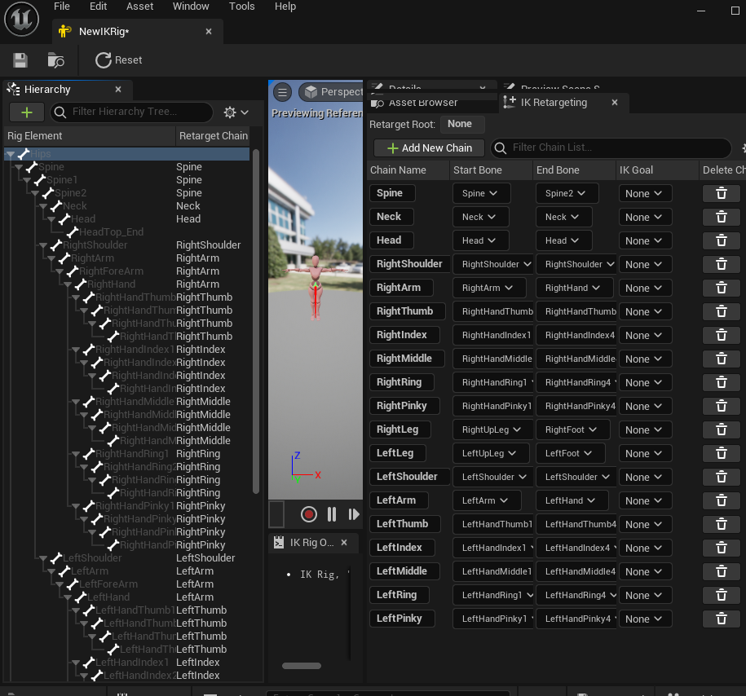Viewport: 746px width, 696px height.
Task: Pause the preview playback
Action: coord(332,514)
